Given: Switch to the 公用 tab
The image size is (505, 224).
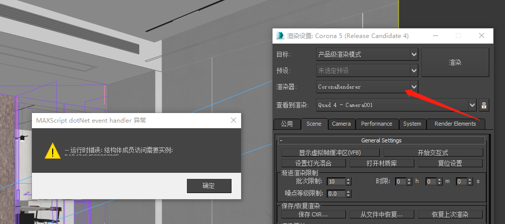Looking at the screenshot, I should [x=287, y=124].
